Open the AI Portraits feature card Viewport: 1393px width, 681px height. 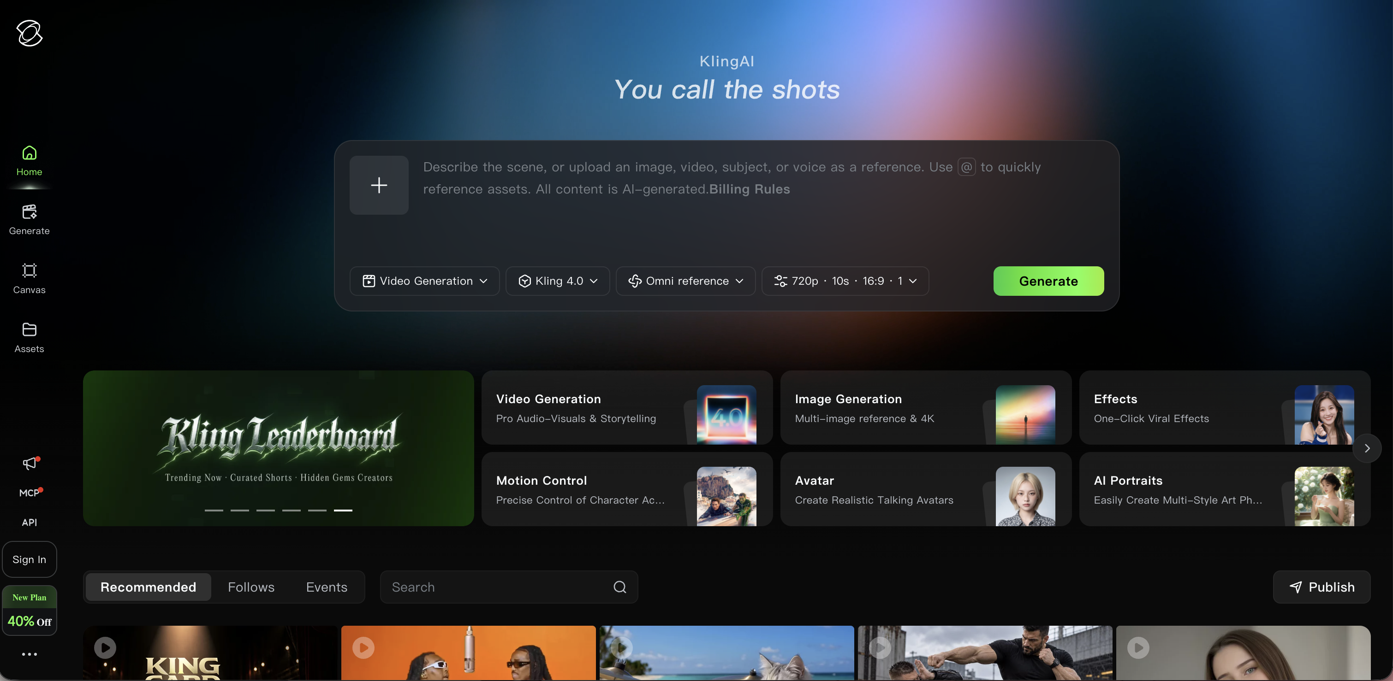tap(1225, 489)
